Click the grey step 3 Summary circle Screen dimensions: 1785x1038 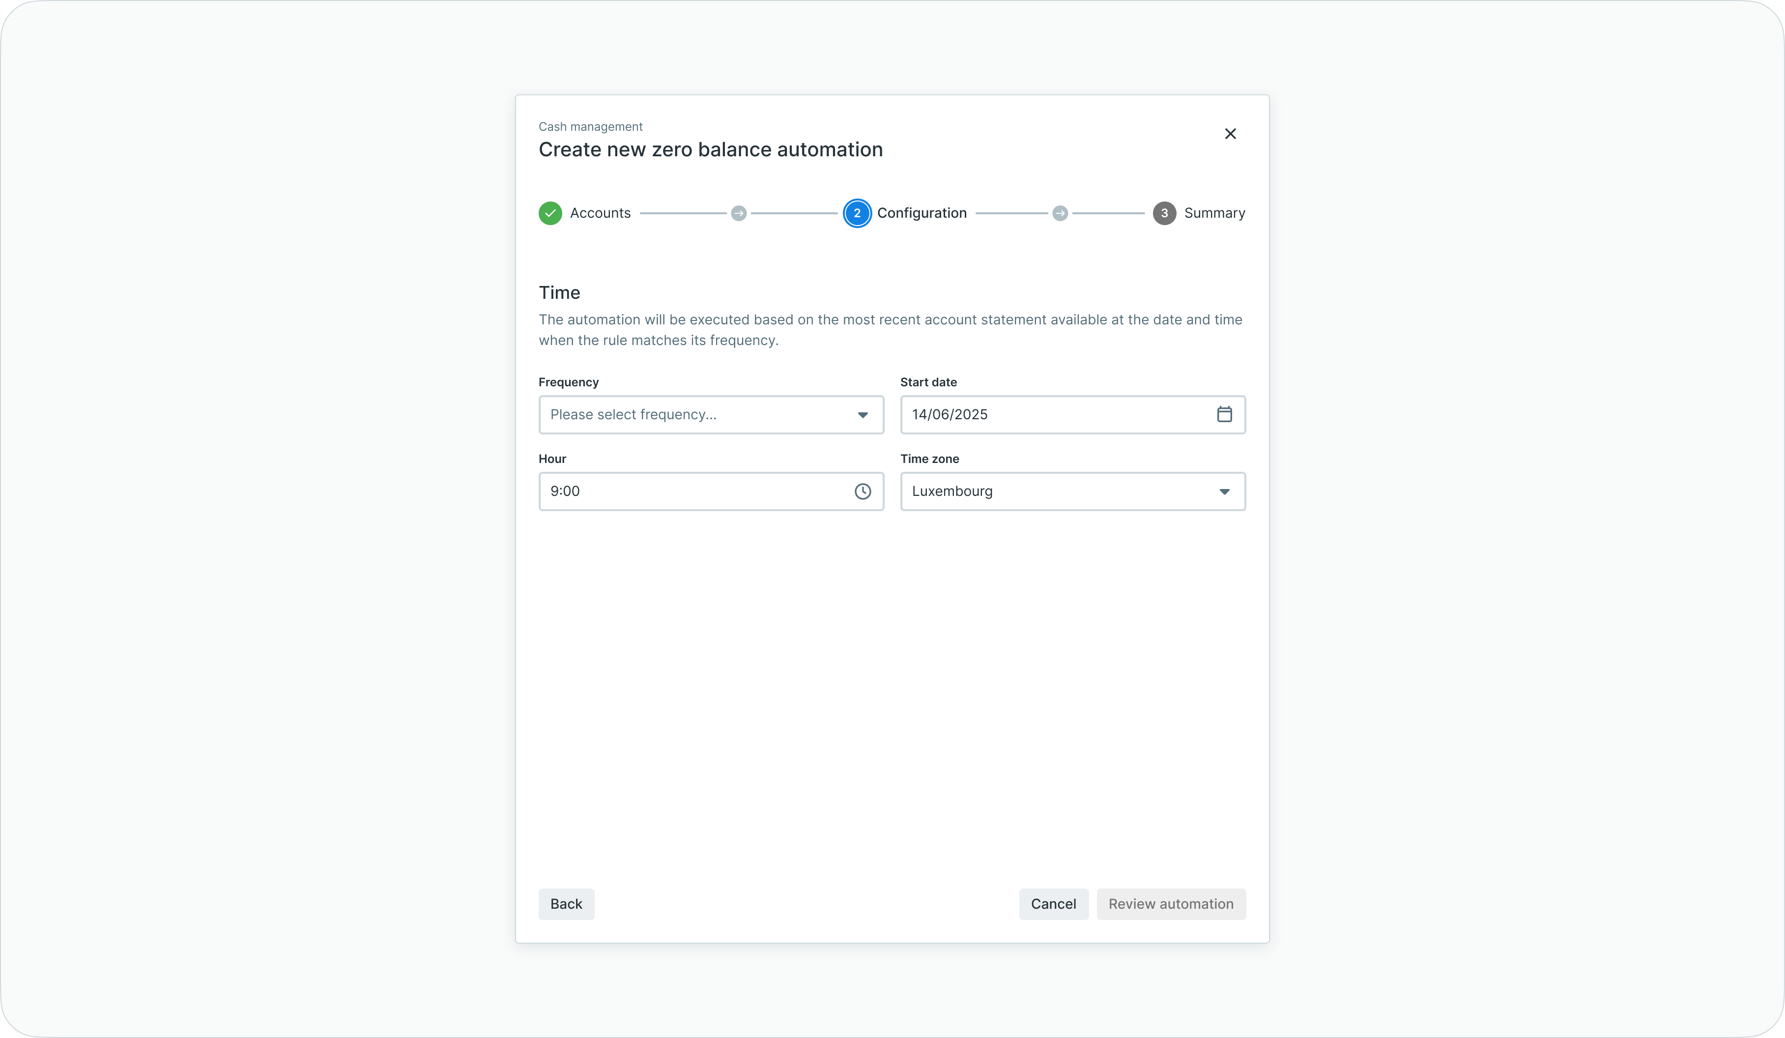click(1164, 213)
